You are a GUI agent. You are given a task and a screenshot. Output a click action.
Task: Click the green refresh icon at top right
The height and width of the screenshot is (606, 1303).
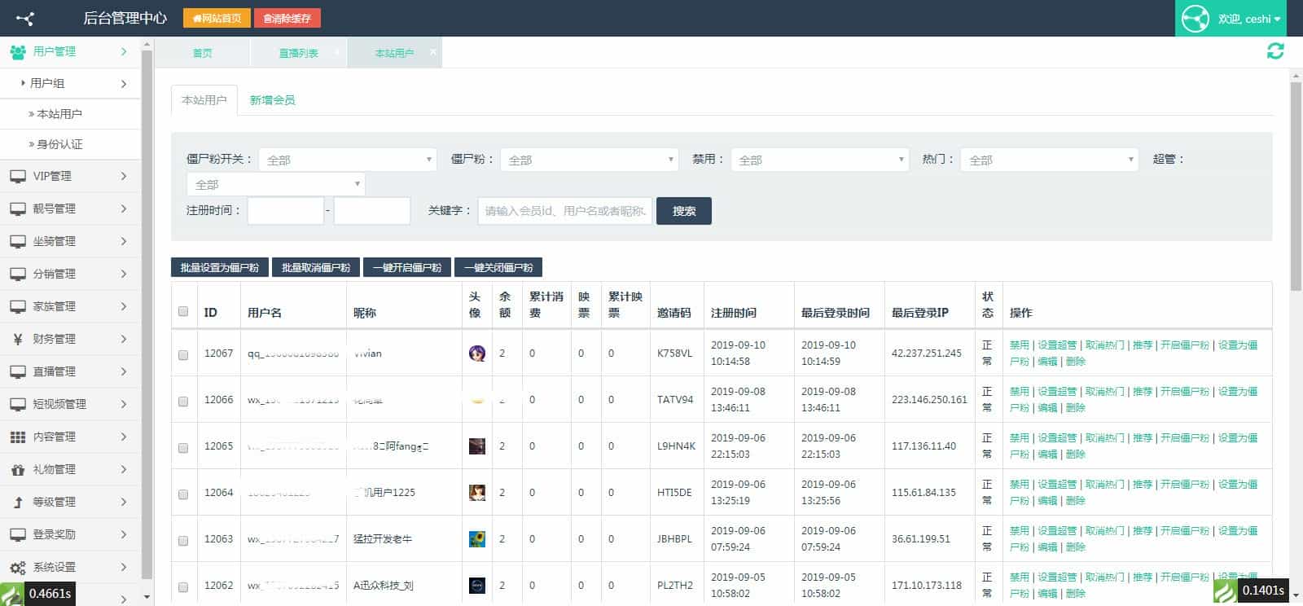(x=1274, y=51)
